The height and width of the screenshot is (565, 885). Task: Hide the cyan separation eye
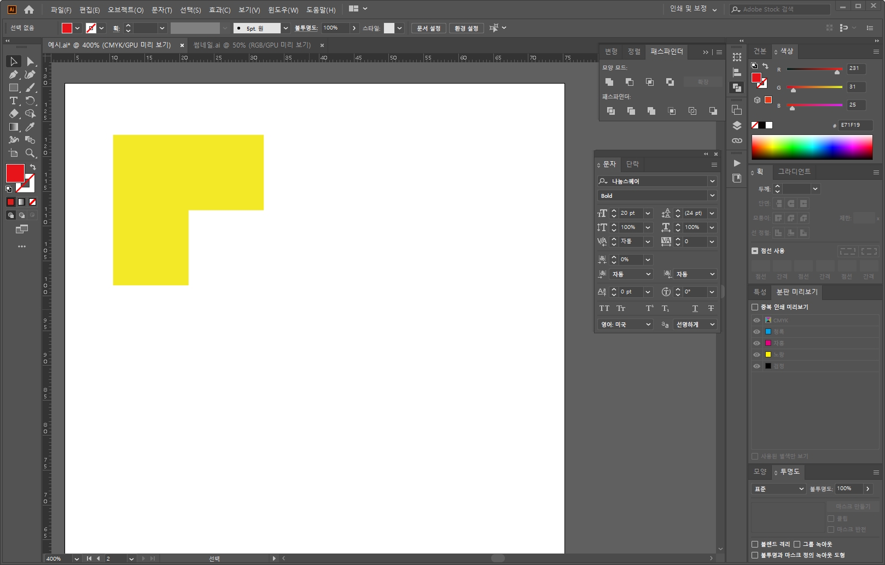tap(757, 332)
